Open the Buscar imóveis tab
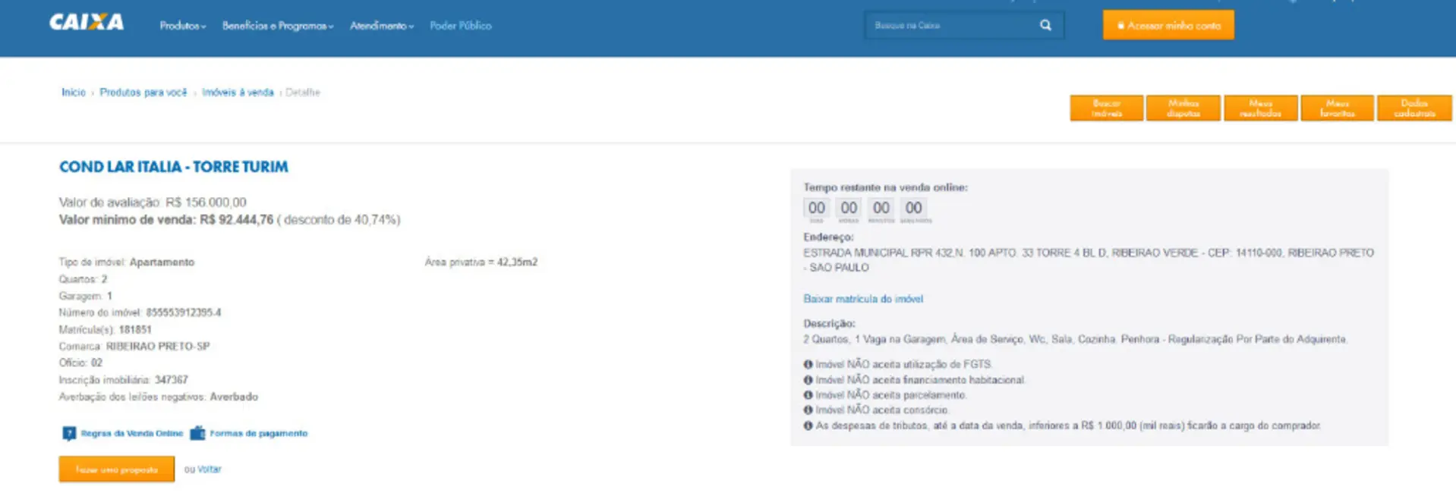The width and height of the screenshot is (1456, 493). (x=1106, y=108)
